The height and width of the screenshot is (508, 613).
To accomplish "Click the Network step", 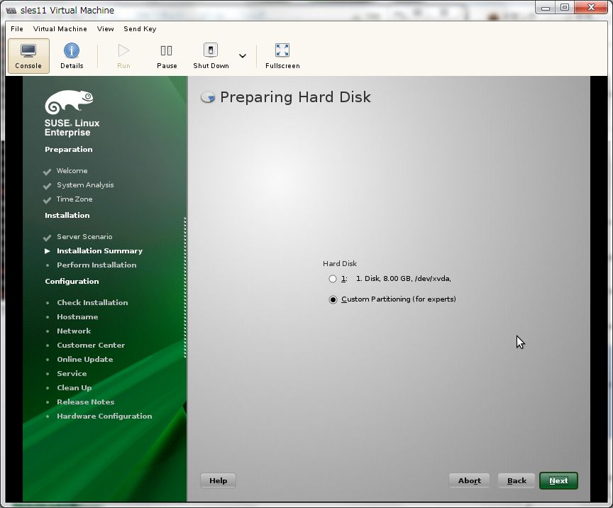I will (74, 331).
